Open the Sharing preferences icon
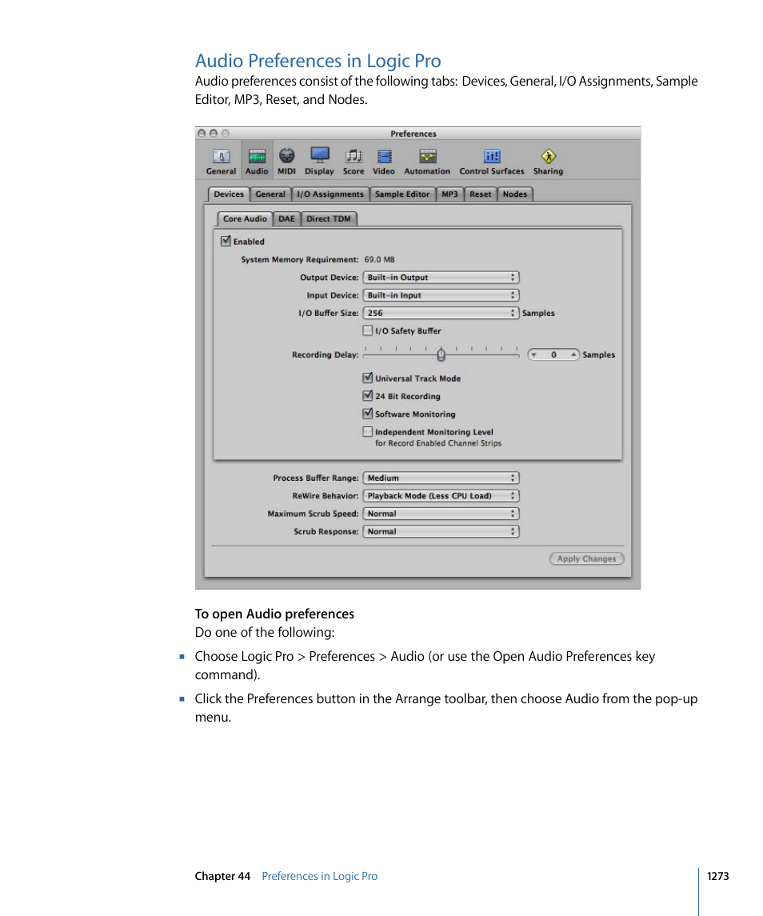 tap(548, 162)
